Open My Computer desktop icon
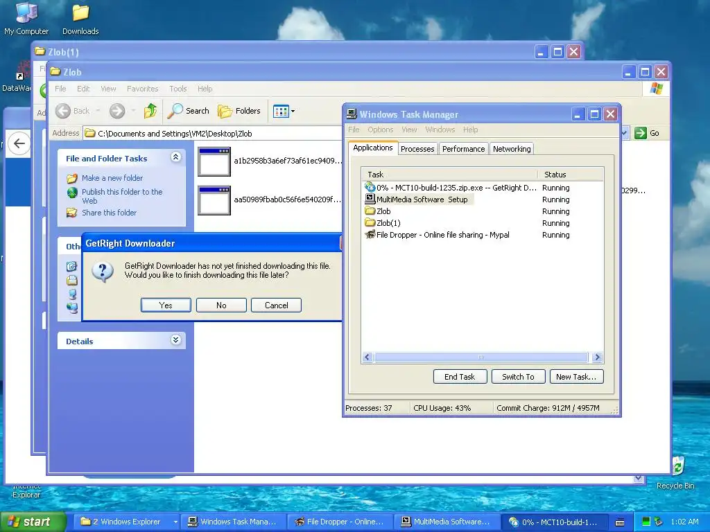Viewport: 710px width, 532px height. click(26, 18)
